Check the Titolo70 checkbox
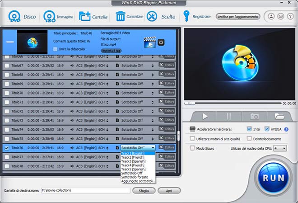 tap(7, 93)
